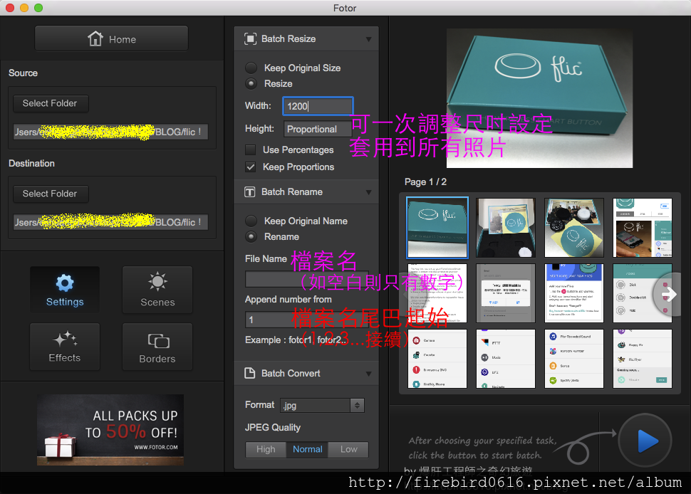Click the Batch Rename text icon
This screenshot has height=494, width=691.
point(250,192)
